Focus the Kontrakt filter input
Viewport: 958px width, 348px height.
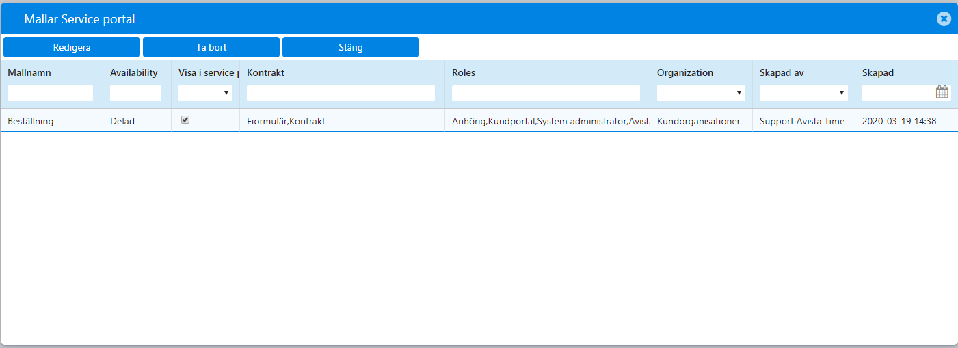click(341, 93)
